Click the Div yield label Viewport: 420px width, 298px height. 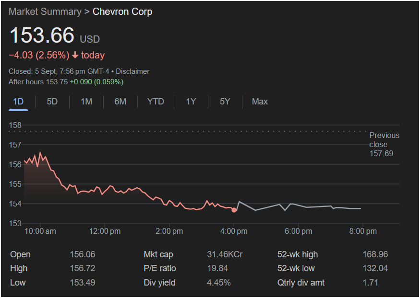click(x=160, y=283)
